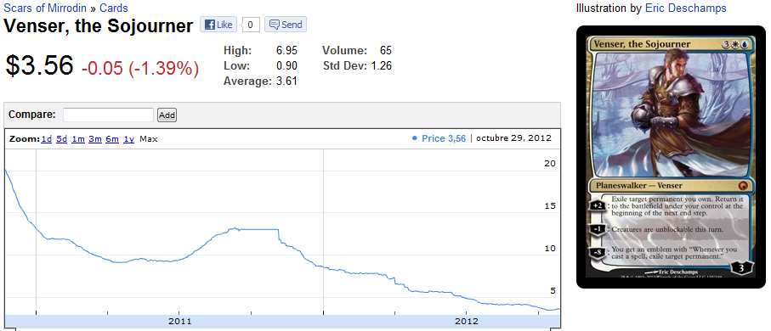Click the Facebook Like button
The image size is (771, 331).
(x=218, y=25)
